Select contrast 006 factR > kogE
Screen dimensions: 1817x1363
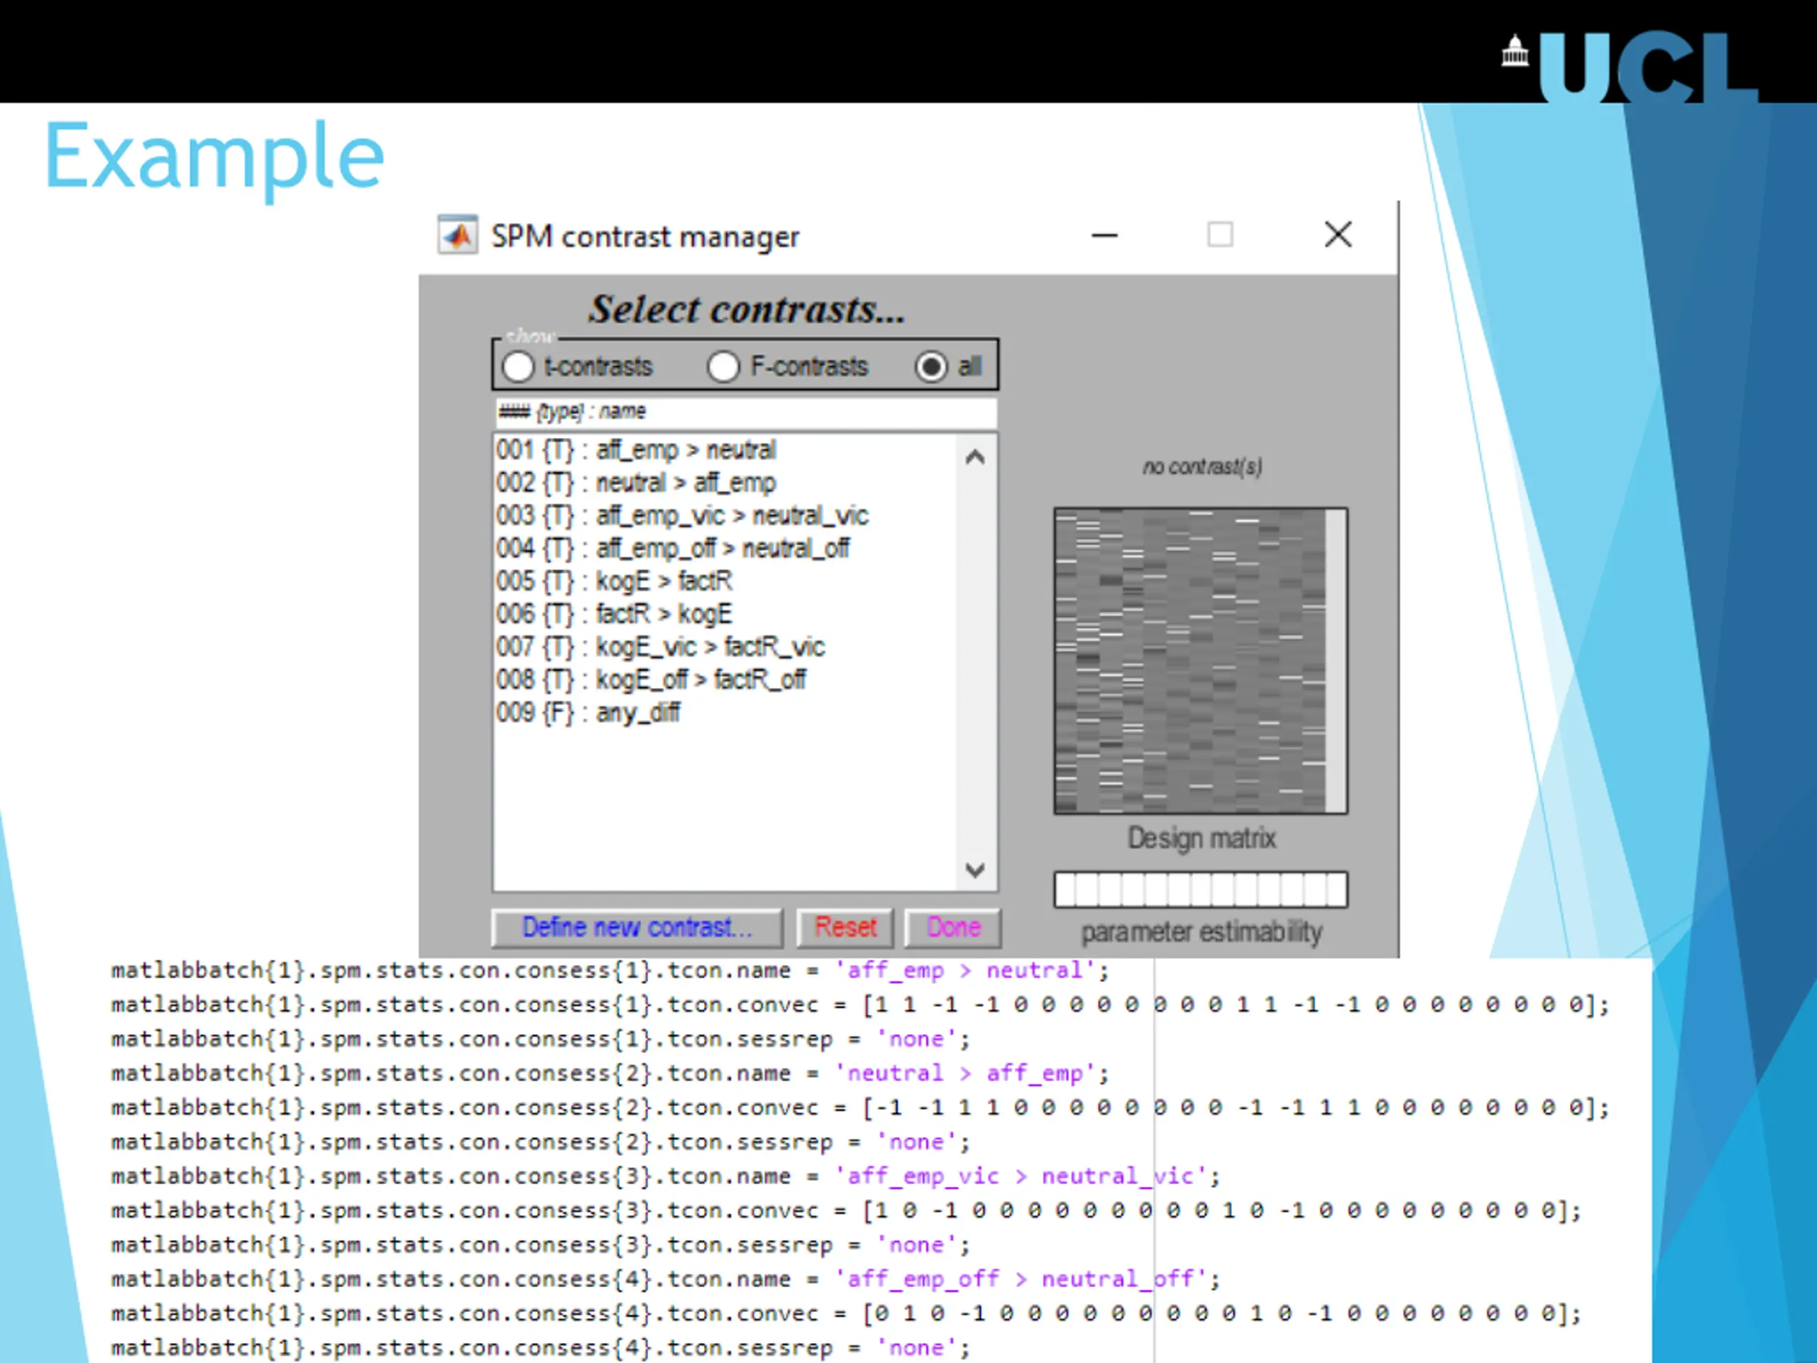tap(615, 615)
